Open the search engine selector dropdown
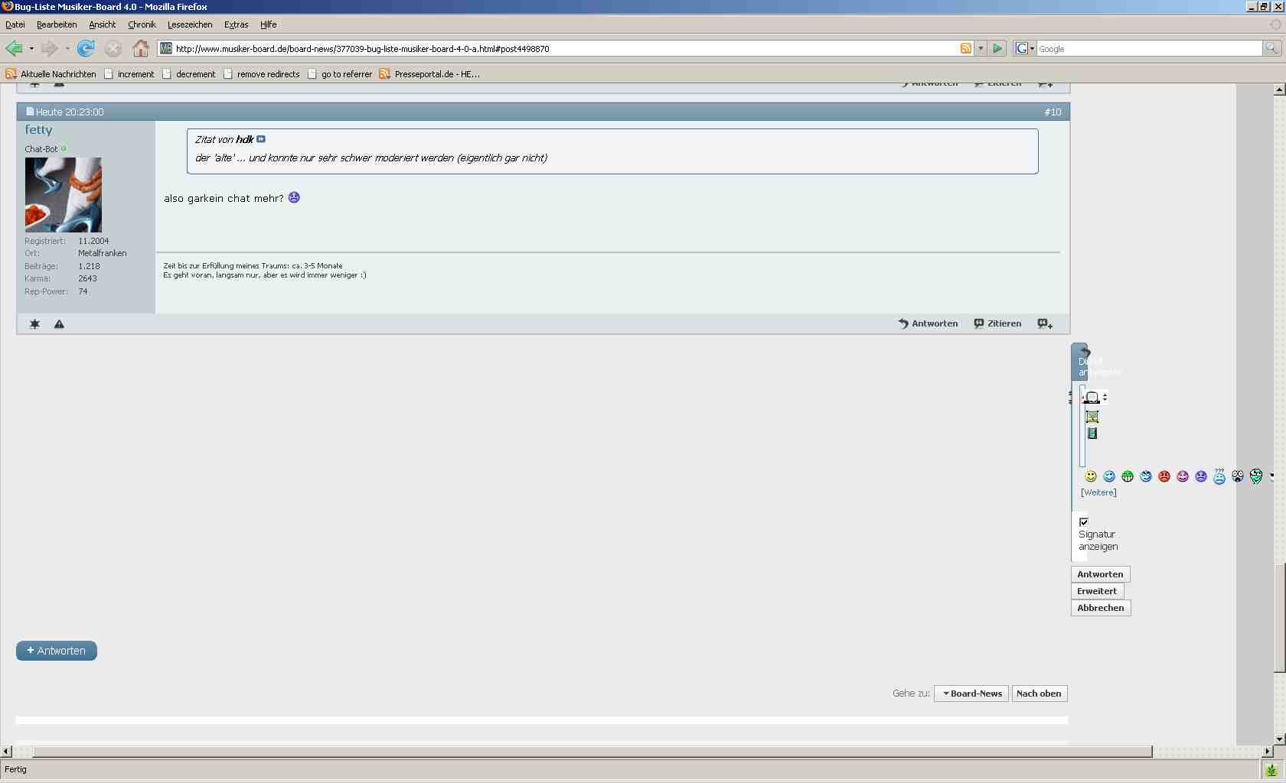Screen dimensions: 1286x783 coord(1024,48)
